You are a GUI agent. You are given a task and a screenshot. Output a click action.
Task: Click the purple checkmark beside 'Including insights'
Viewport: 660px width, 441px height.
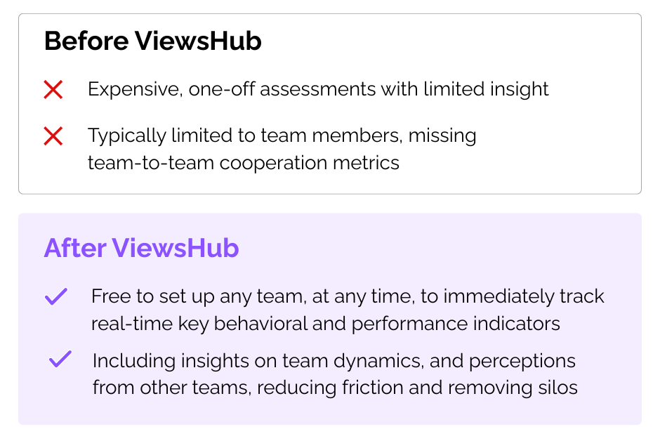point(60,359)
